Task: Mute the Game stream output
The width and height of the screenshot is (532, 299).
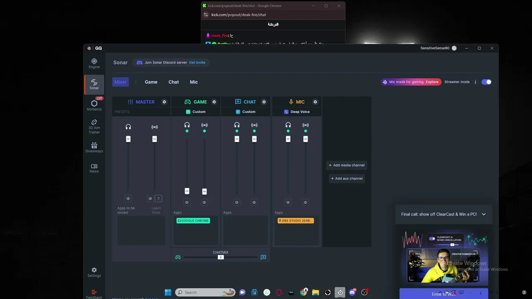Action: click(x=204, y=202)
